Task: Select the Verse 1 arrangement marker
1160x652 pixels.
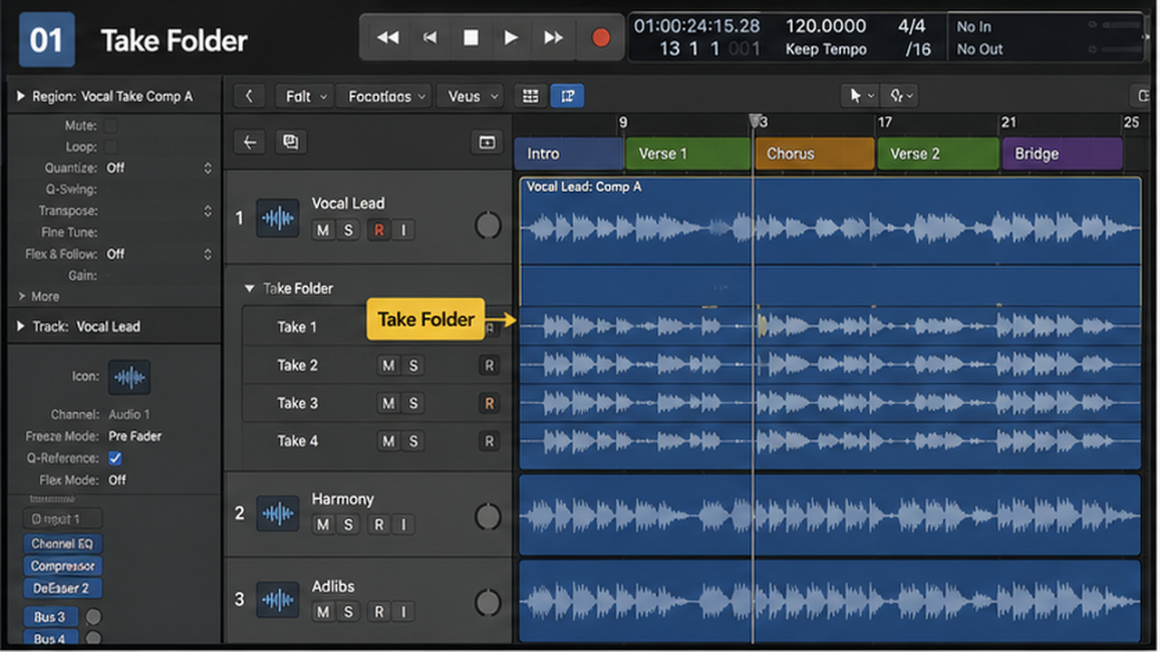Action: 688,154
